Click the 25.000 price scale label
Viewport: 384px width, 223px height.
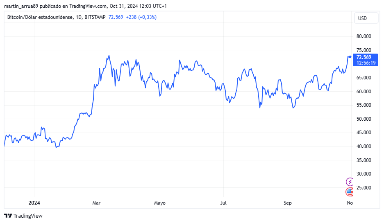pos(364,188)
